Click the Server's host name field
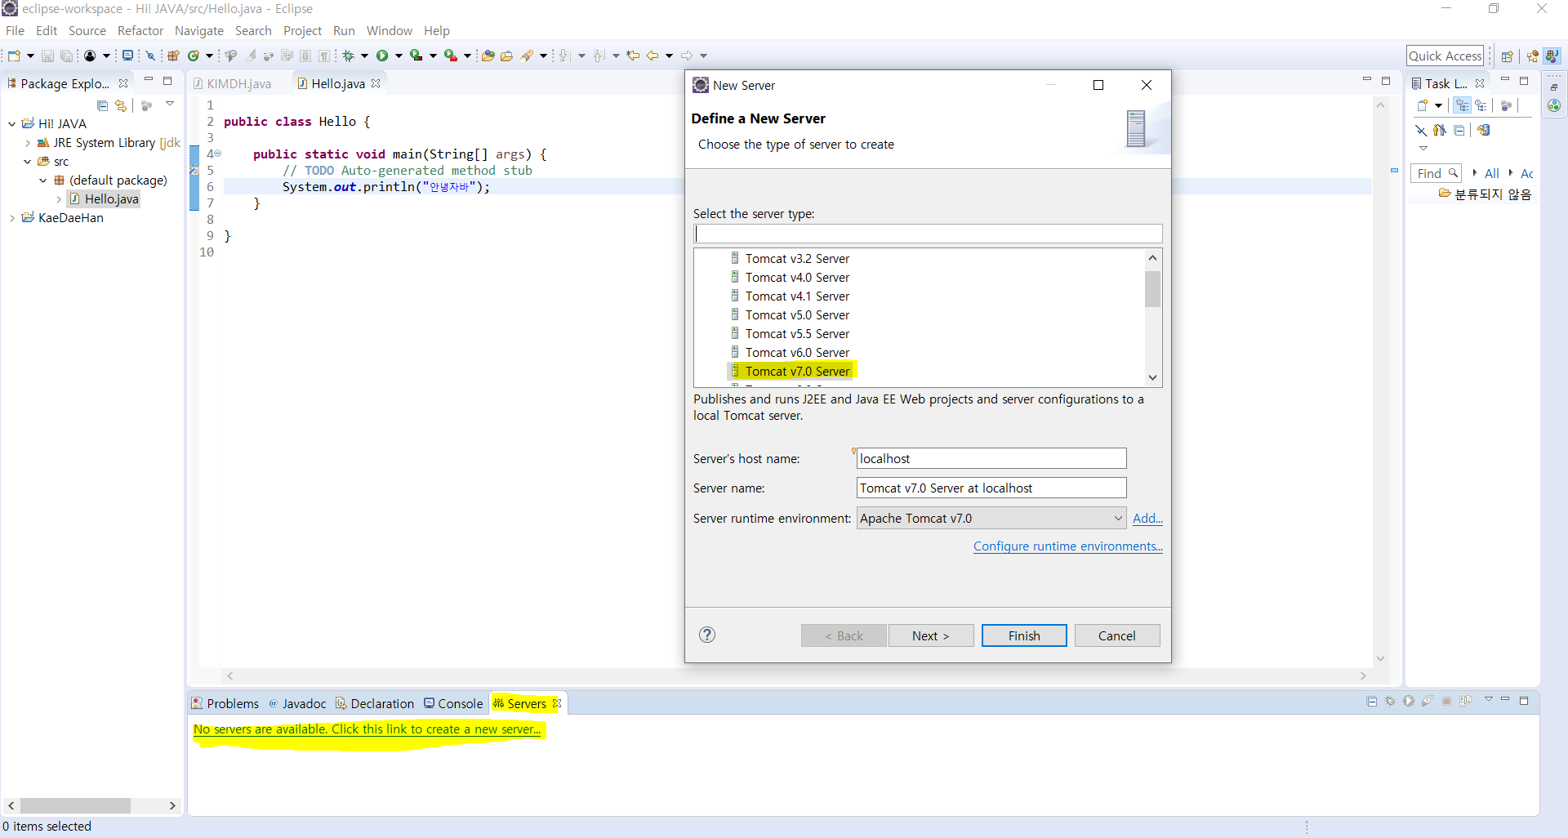The width and height of the screenshot is (1568, 838). tap(991, 458)
